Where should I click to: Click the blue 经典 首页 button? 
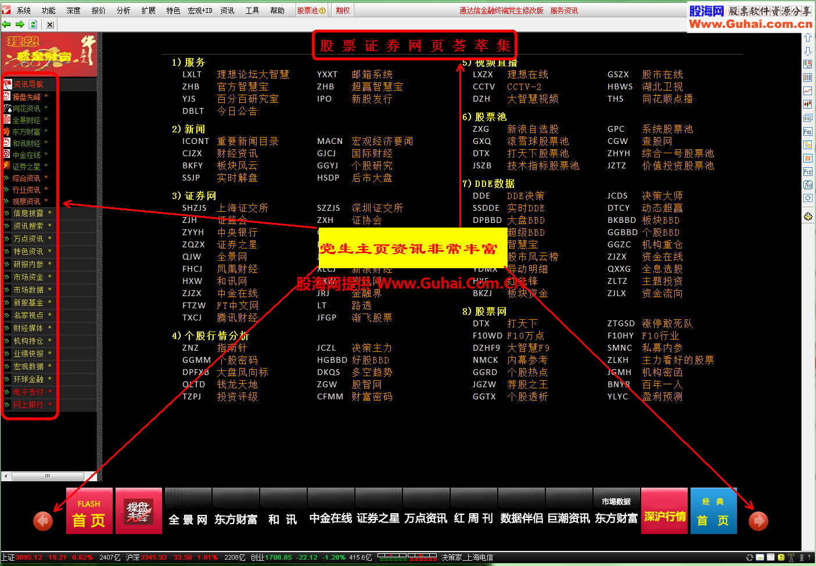coord(713,511)
